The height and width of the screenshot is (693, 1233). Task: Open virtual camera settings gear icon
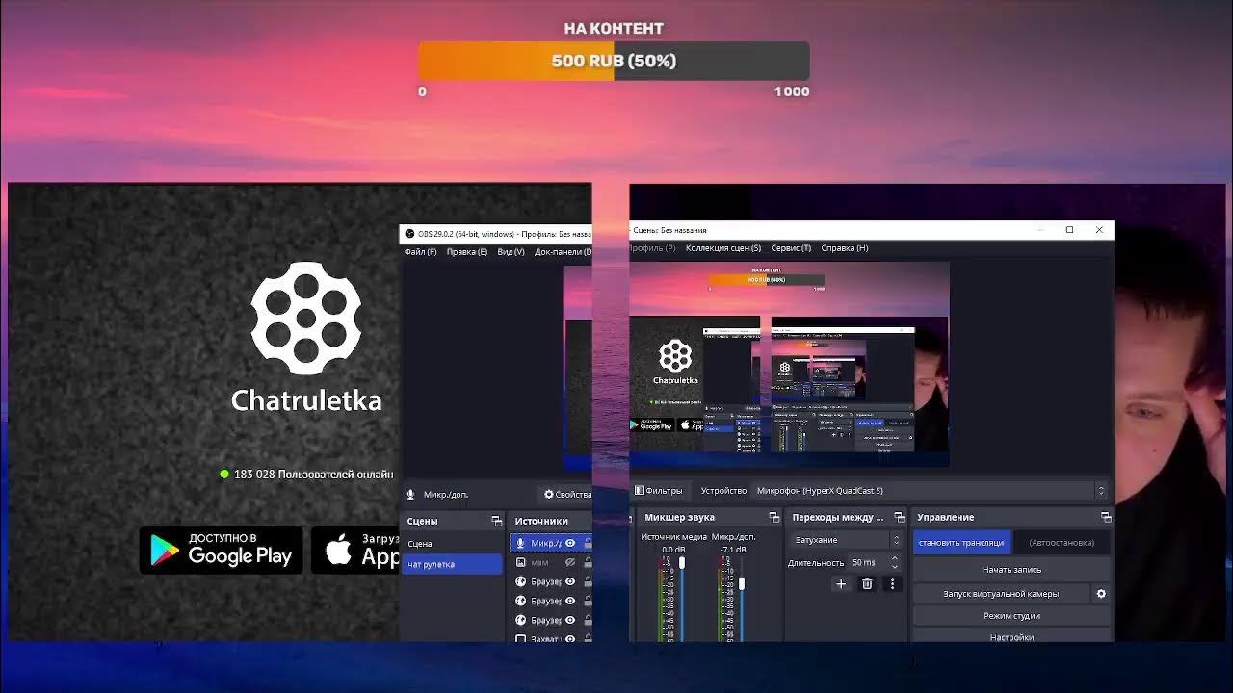(1101, 594)
